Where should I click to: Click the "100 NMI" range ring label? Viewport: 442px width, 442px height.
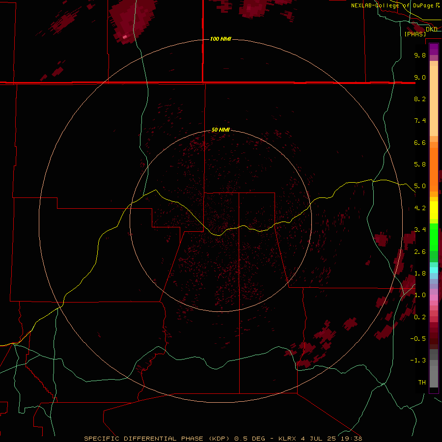(x=221, y=39)
